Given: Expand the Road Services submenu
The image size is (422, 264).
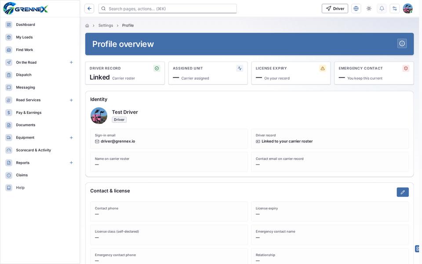Looking at the screenshot, I should click(x=71, y=100).
